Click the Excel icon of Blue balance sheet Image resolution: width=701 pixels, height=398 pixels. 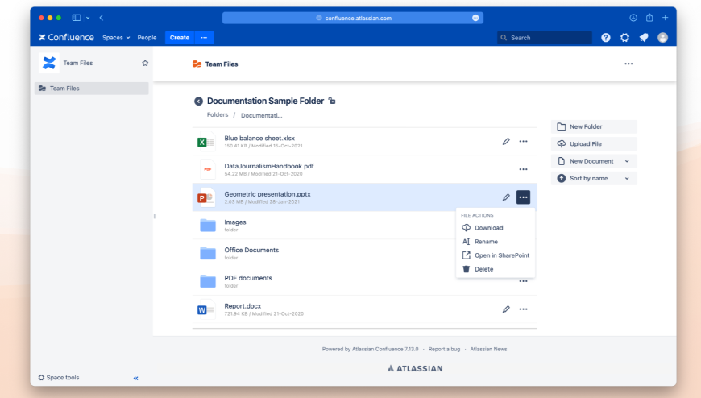(x=205, y=143)
